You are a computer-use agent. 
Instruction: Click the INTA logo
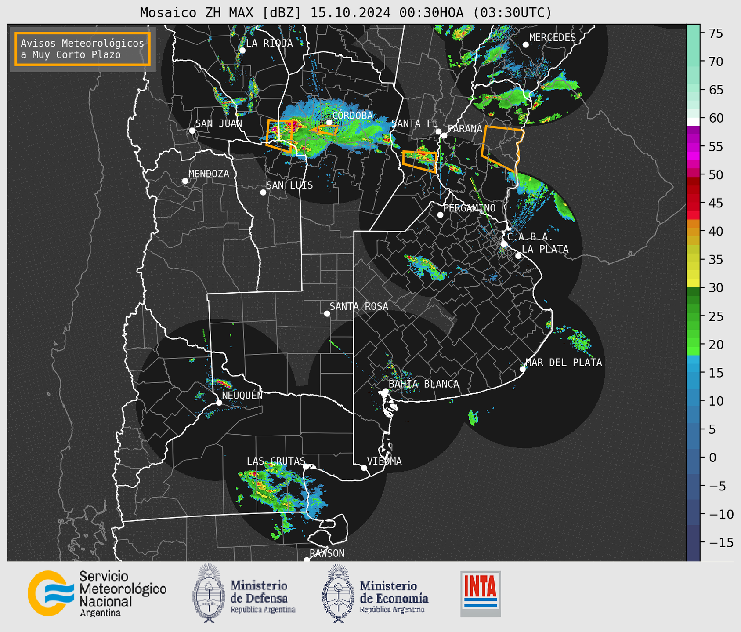click(x=481, y=594)
